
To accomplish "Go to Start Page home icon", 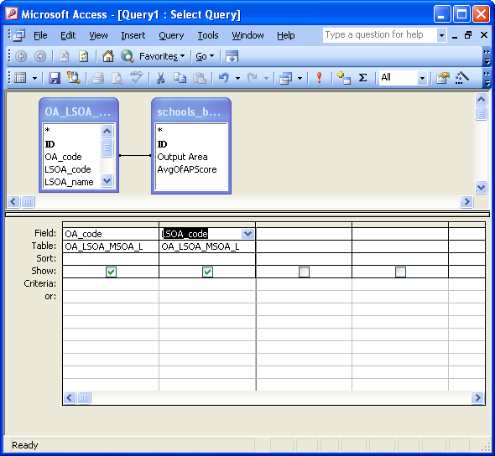I will [108, 56].
